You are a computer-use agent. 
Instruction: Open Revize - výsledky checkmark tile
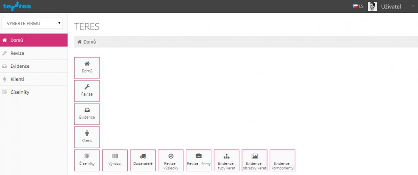170,160
